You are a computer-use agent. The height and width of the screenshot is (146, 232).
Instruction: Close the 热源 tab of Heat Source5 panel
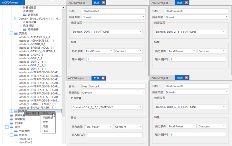(103, 3)
